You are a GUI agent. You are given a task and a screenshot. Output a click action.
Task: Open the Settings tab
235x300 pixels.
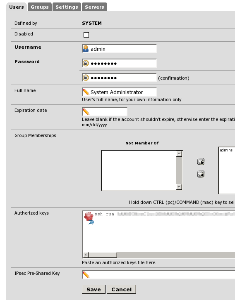click(67, 7)
